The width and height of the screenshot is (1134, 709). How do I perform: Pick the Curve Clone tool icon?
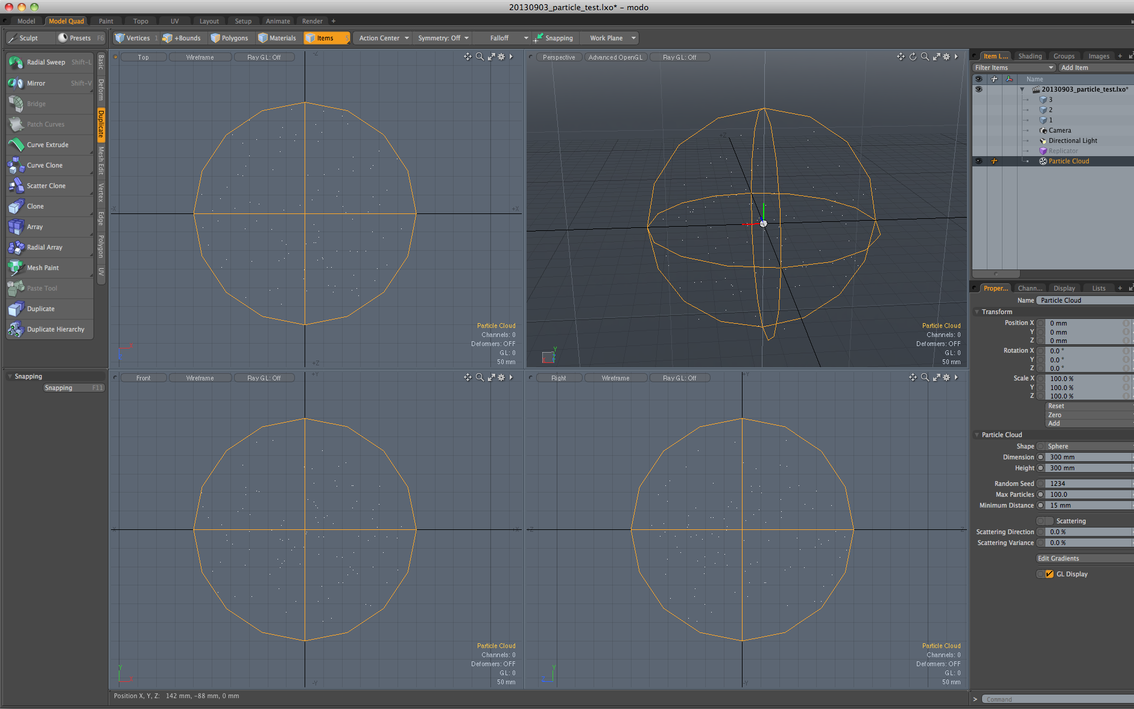[x=16, y=165]
